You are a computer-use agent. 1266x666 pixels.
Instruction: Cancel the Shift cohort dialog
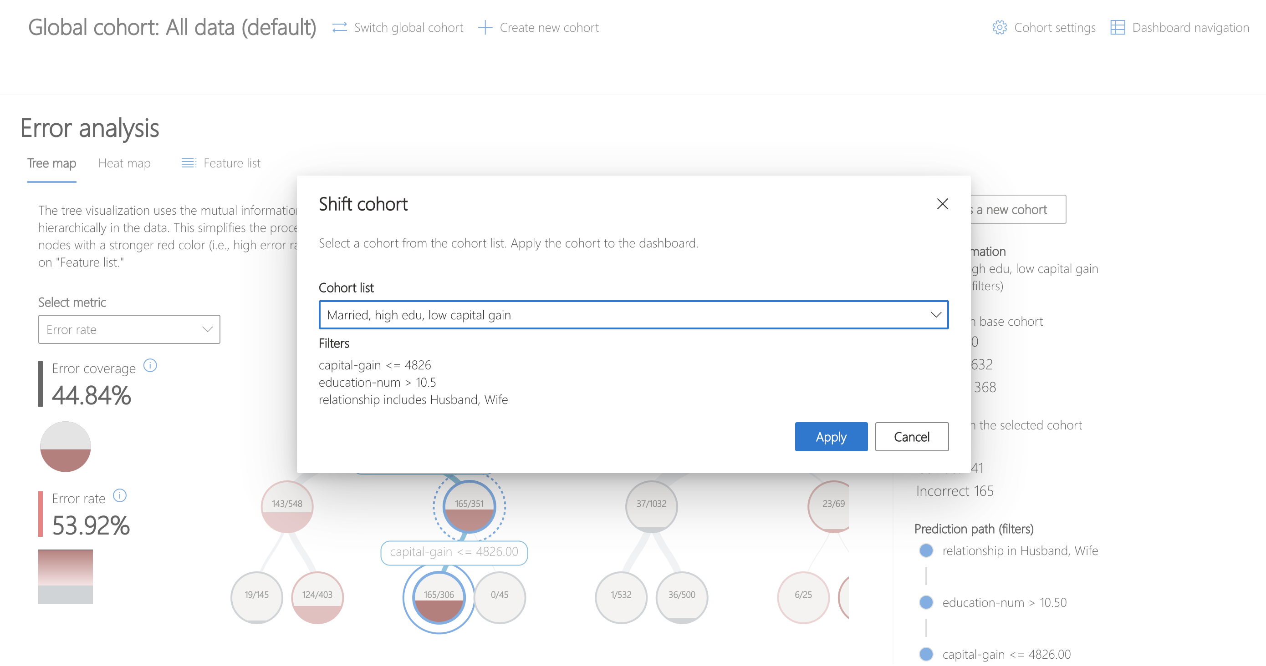point(912,437)
